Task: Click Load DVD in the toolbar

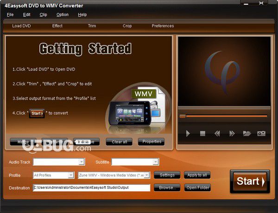Action: [21, 26]
